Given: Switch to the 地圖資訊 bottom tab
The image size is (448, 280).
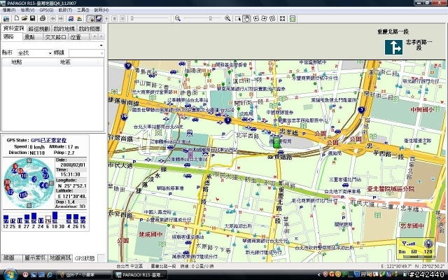Looking at the screenshot, I should click(x=60, y=258).
